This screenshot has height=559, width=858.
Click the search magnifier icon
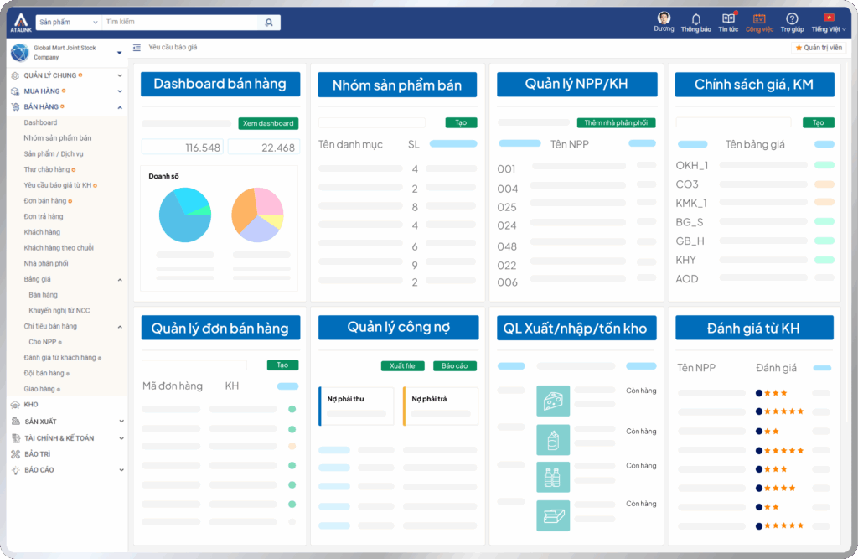click(x=268, y=23)
